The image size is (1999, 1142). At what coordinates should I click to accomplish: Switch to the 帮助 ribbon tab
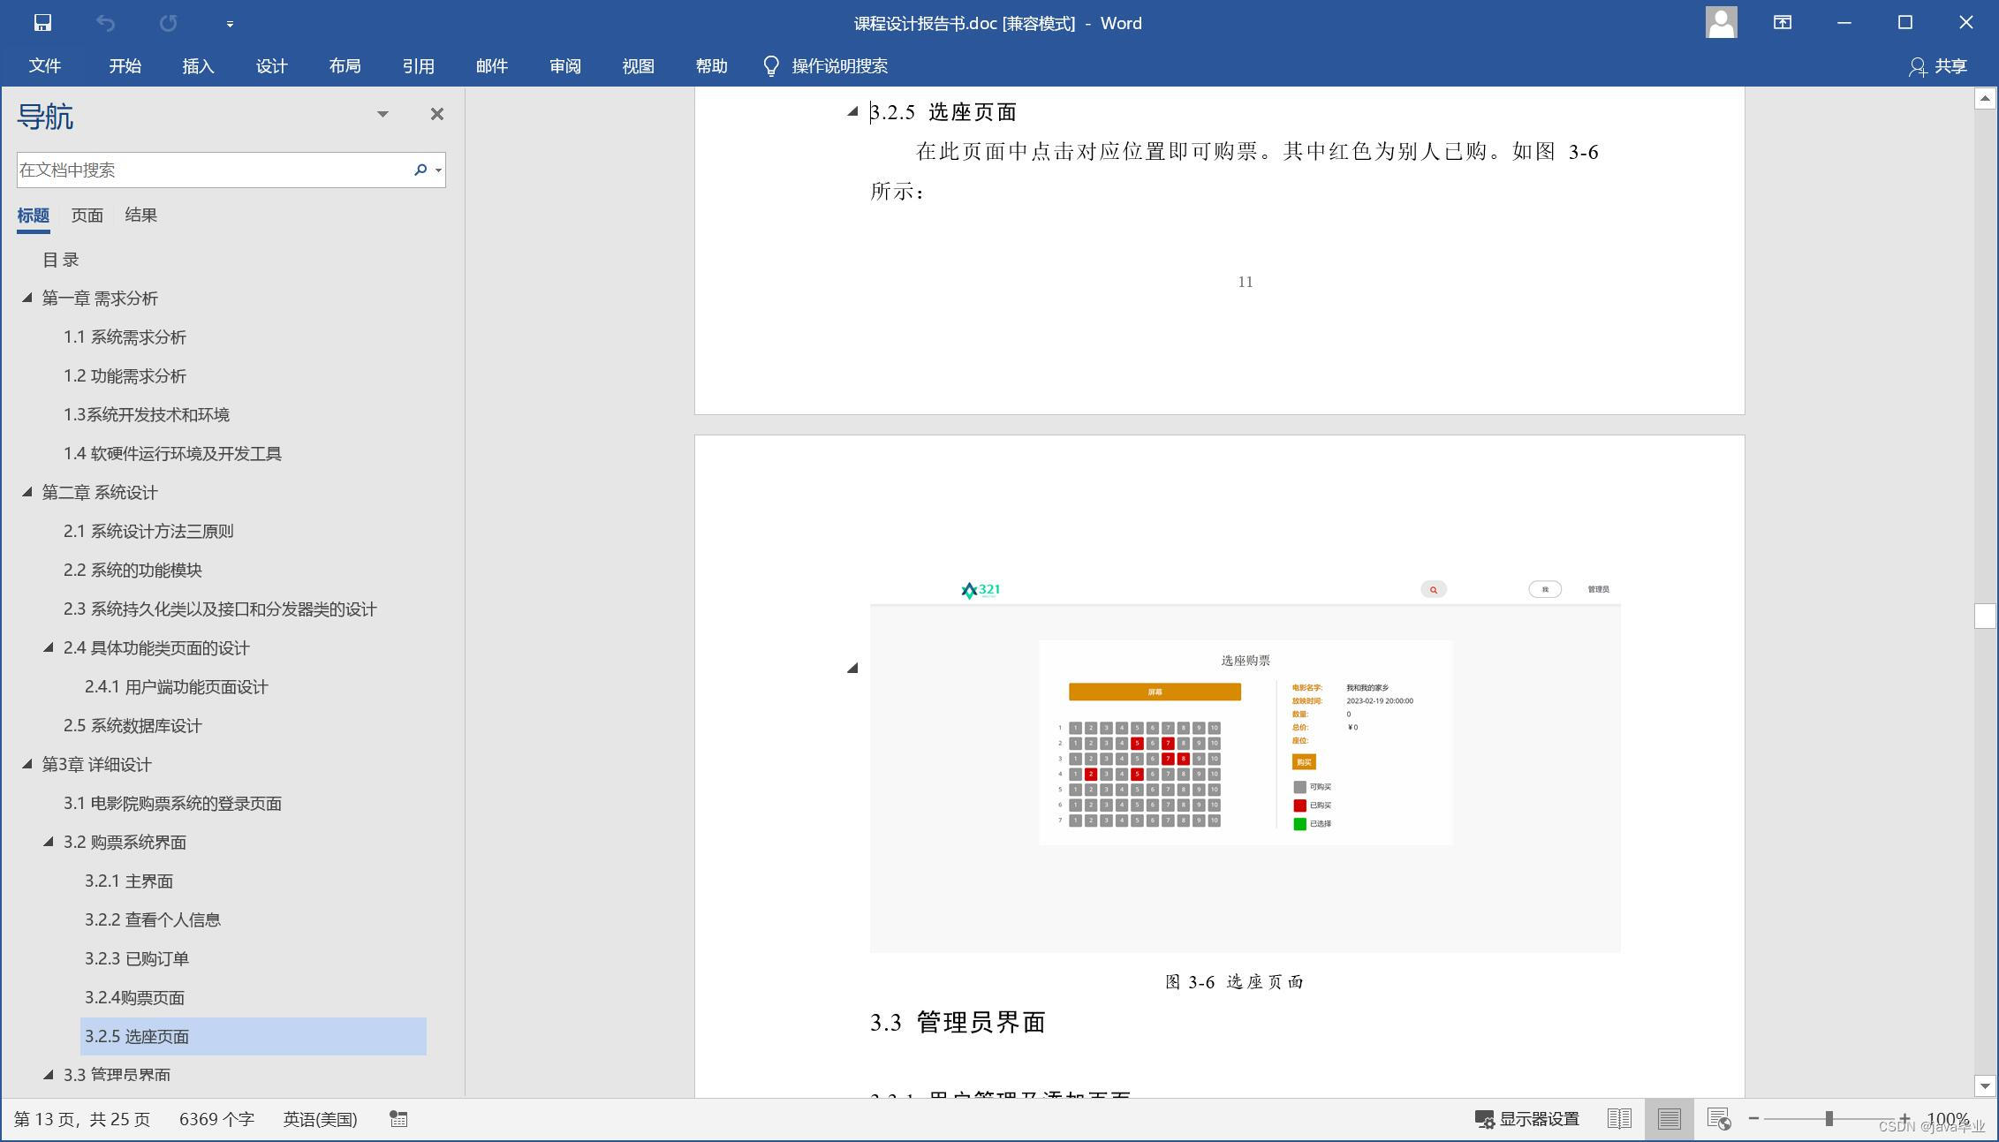pos(712,66)
